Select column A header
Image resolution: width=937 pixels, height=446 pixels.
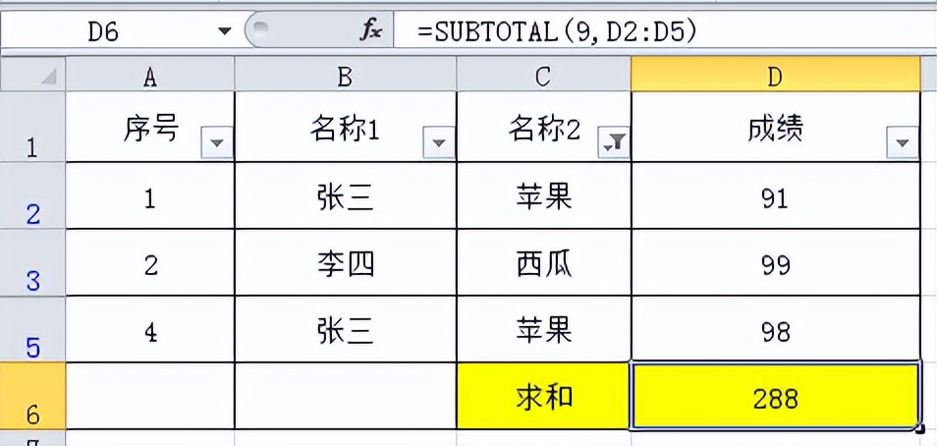(x=150, y=76)
